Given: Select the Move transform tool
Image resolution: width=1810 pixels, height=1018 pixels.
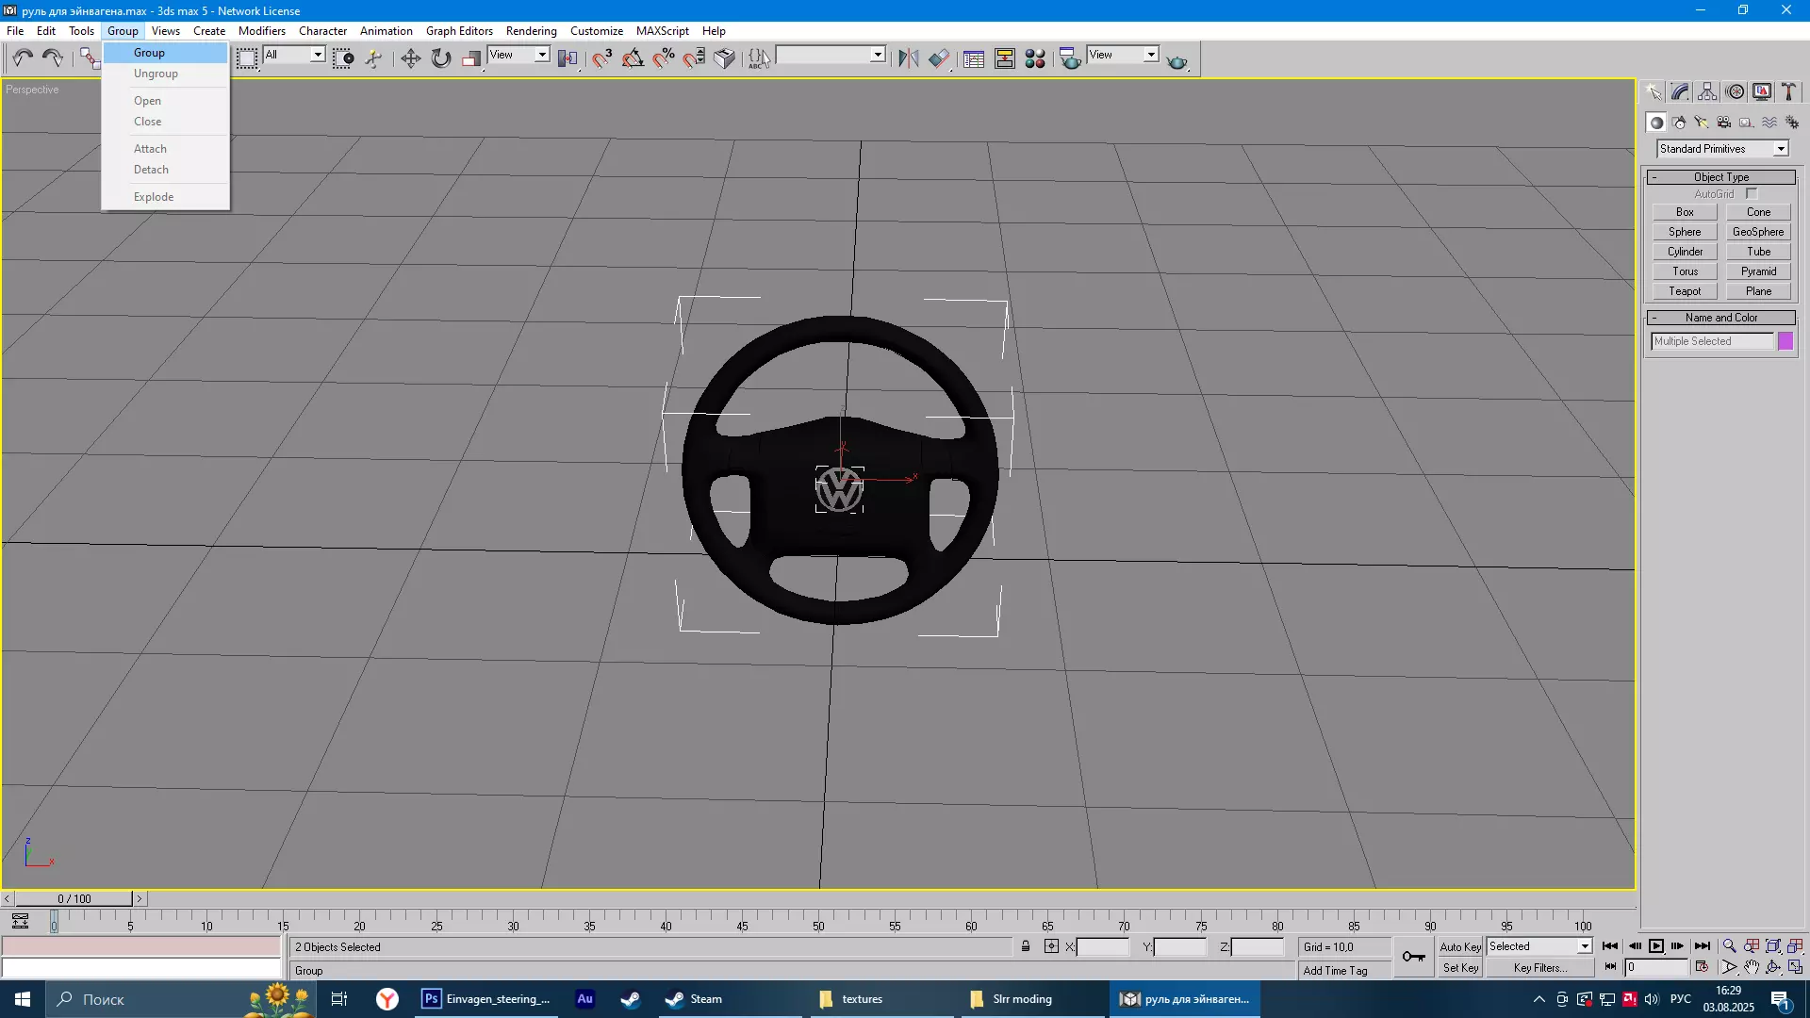Looking at the screenshot, I should [x=410, y=58].
